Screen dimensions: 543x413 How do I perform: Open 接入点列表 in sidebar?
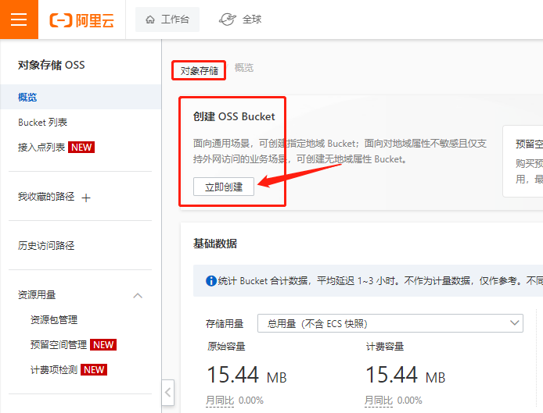[42, 148]
